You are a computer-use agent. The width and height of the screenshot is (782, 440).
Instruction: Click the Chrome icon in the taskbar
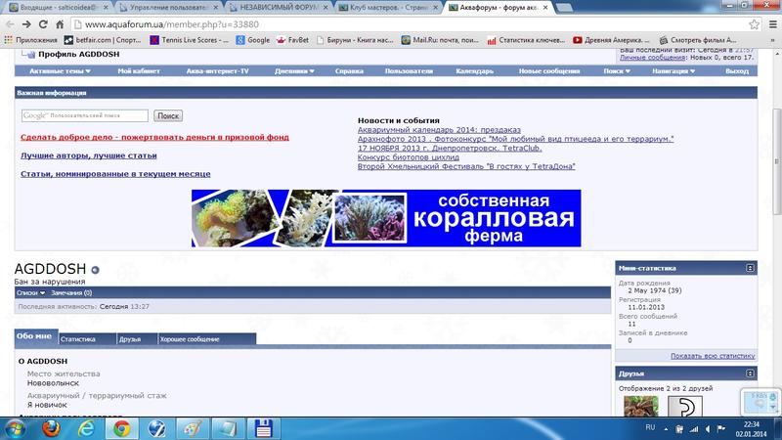119,427
